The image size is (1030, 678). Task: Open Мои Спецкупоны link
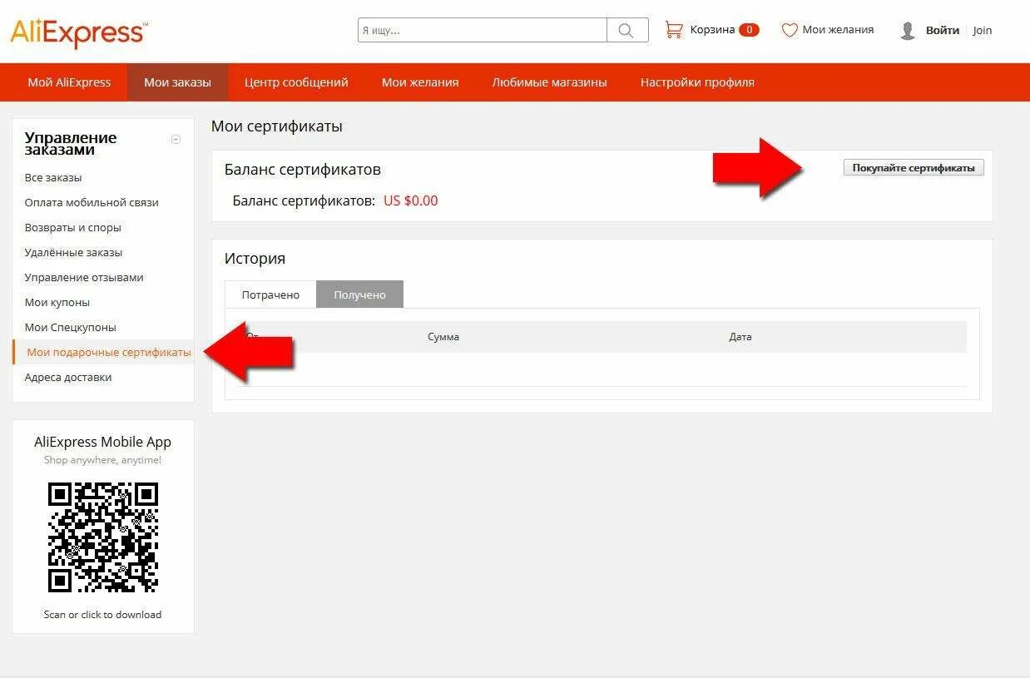pyautogui.click(x=71, y=327)
